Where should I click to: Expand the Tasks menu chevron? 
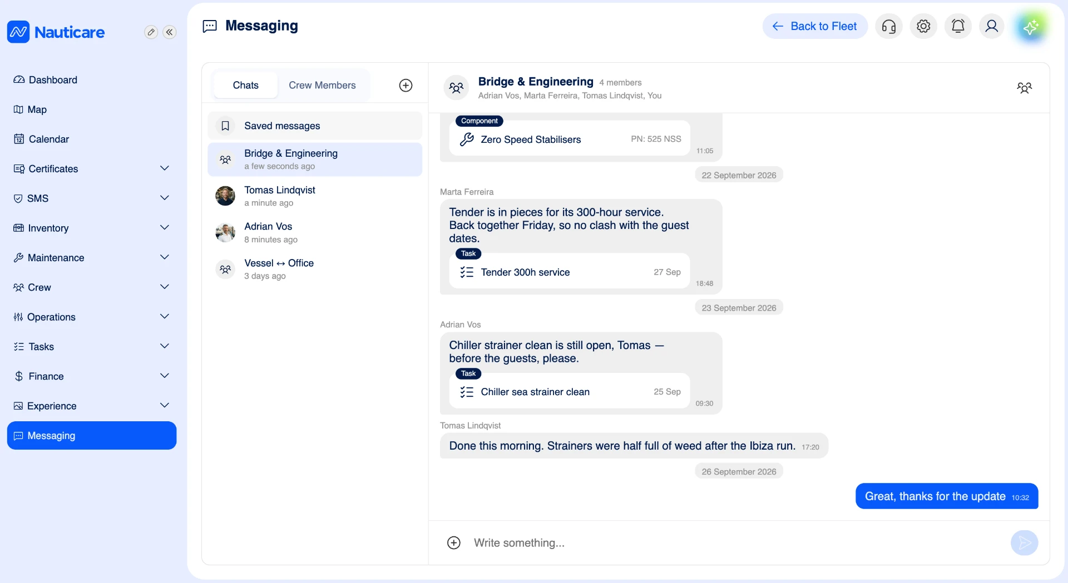(x=165, y=346)
